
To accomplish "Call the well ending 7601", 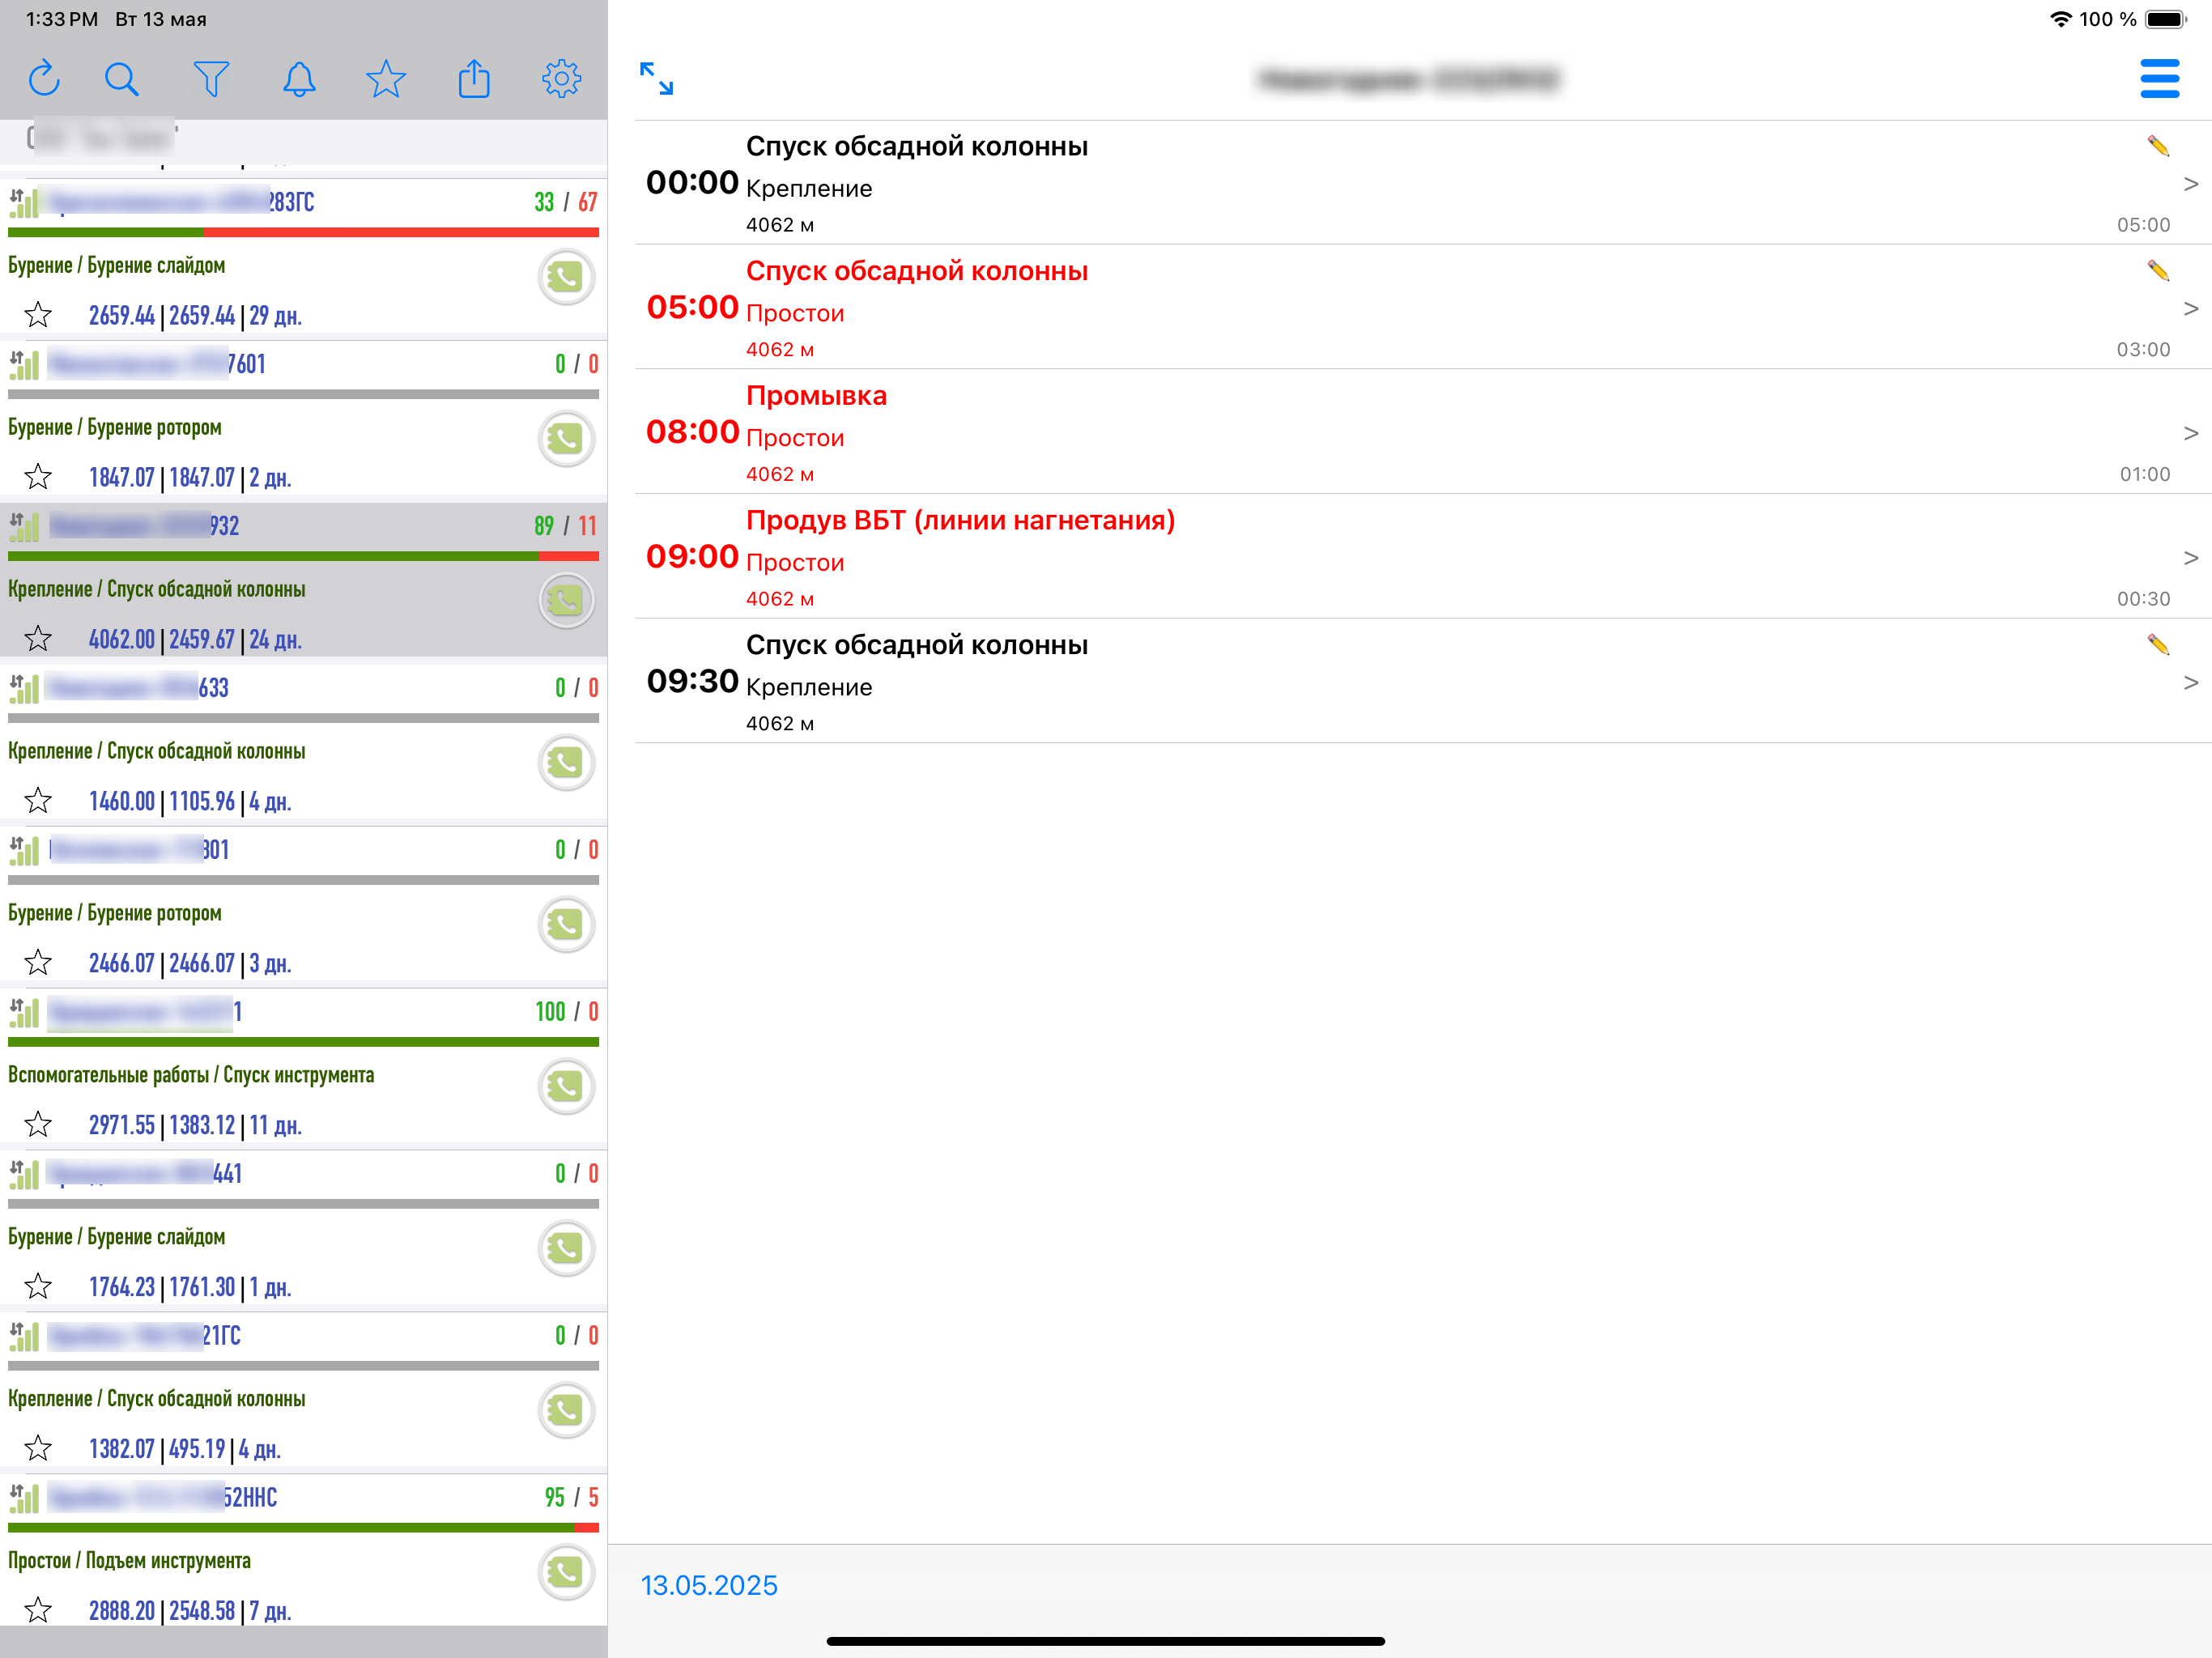I will pyautogui.click(x=567, y=439).
